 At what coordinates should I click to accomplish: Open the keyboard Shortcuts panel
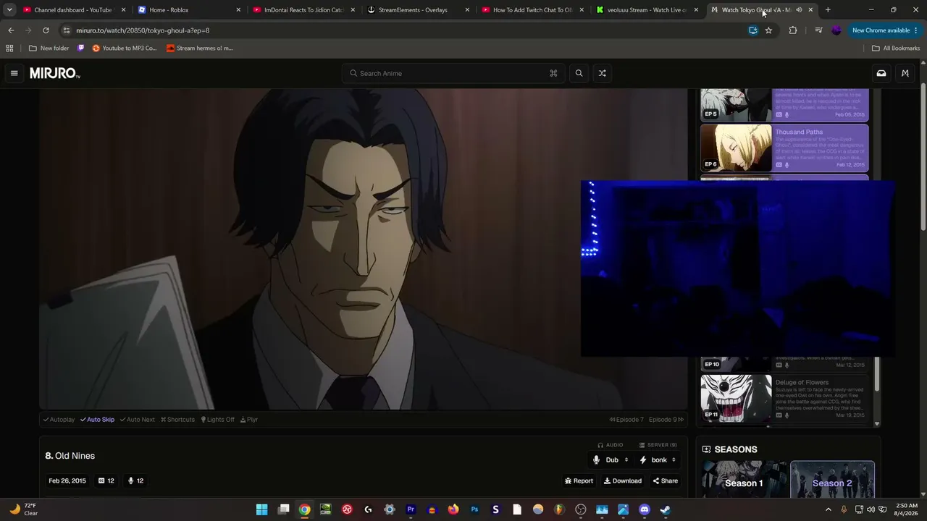(177, 420)
